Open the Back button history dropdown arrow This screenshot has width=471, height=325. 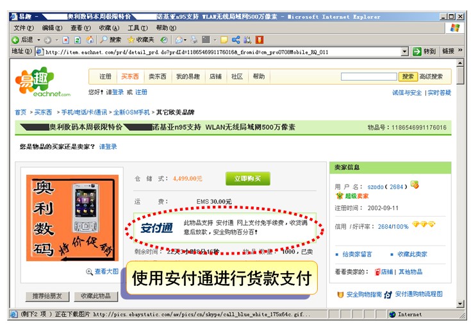(38, 40)
